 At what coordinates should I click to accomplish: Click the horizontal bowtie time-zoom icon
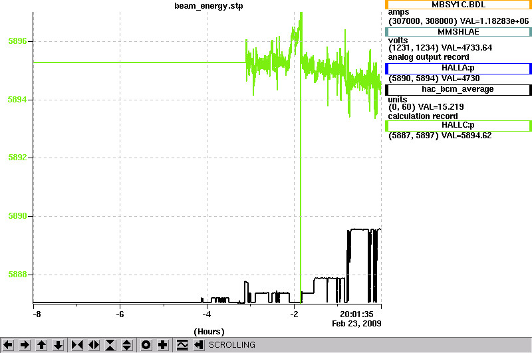[77, 345]
